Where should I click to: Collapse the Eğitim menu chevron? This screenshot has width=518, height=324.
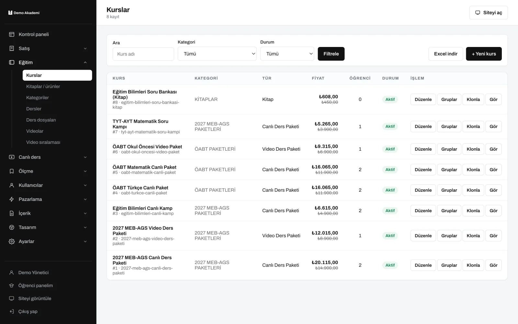pos(85,63)
